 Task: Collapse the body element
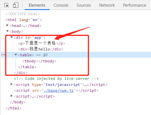pos(7,31)
